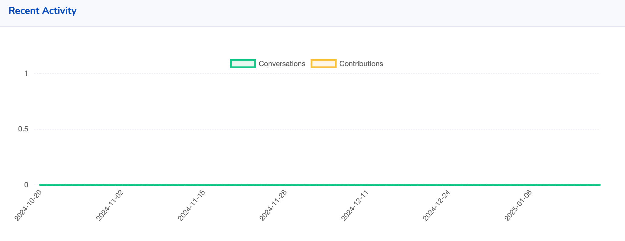Viewport: 625px width, 241px height.
Task: Click the y-axis label 0
Action: pyautogui.click(x=26, y=185)
